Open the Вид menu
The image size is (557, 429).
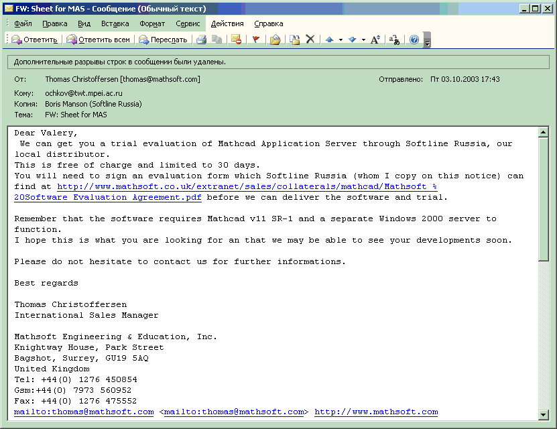coord(84,23)
